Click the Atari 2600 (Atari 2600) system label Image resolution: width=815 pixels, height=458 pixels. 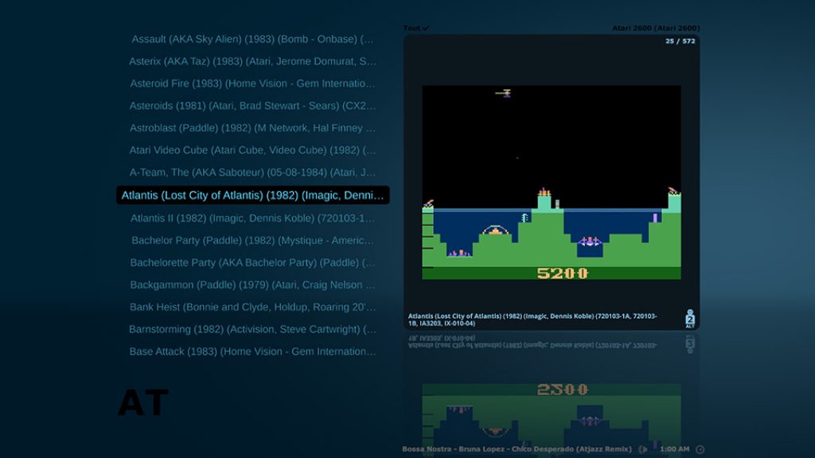pyautogui.click(x=656, y=28)
